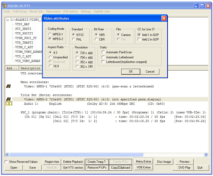Select MPEG-1 coding mode

[50, 34]
